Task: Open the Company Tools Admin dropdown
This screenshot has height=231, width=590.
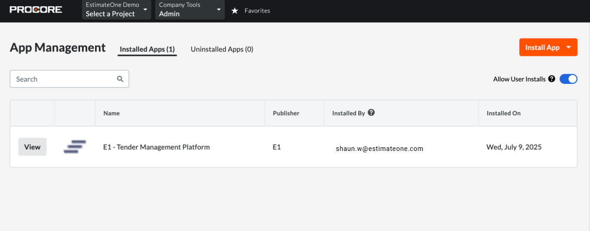Action: pos(190,10)
